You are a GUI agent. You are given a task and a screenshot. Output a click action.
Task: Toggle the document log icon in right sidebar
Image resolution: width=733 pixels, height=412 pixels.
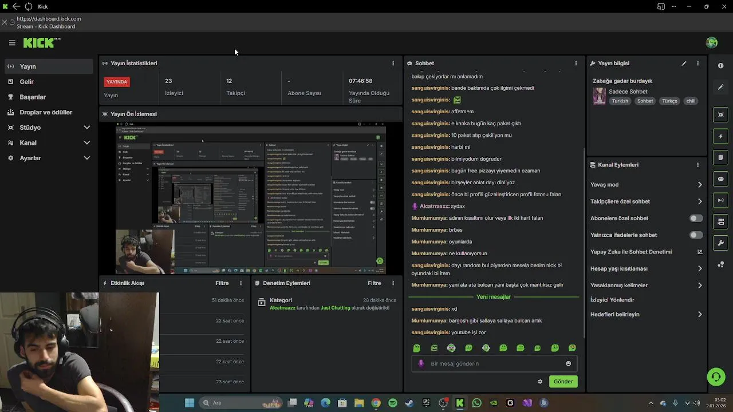[x=720, y=157]
